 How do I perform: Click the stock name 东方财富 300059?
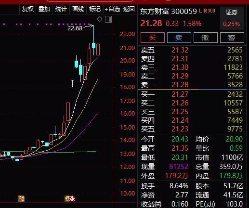click(x=168, y=11)
